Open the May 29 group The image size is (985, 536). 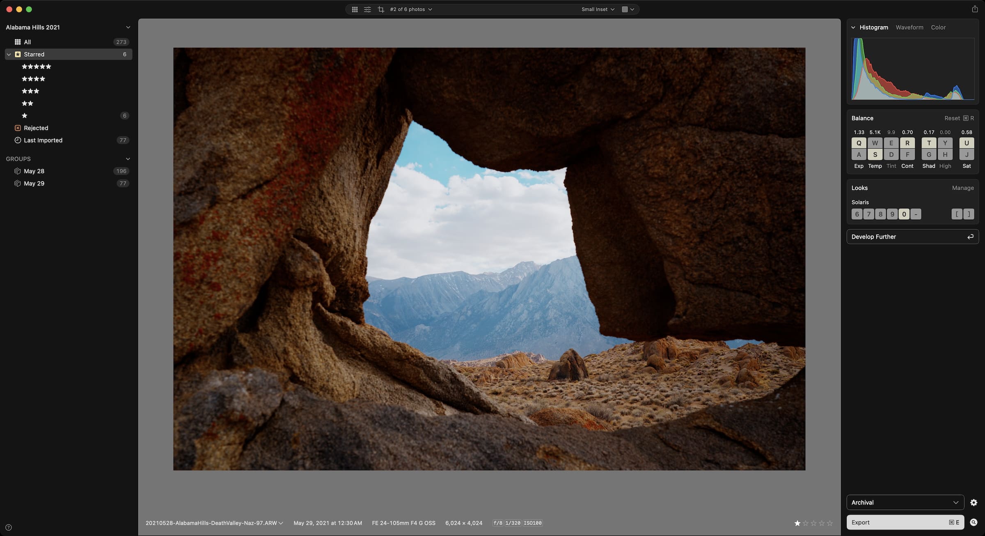click(x=68, y=183)
